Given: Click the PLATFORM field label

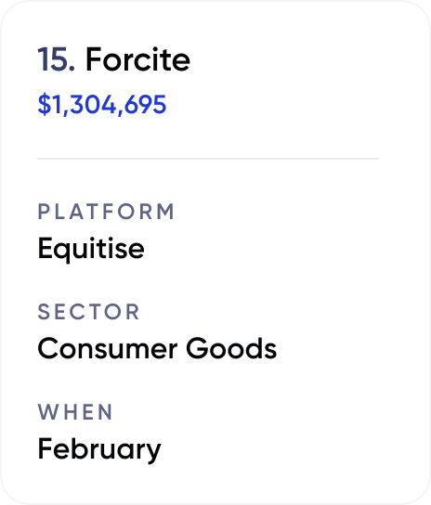Looking at the screenshot, I should (x=106, y=212).
